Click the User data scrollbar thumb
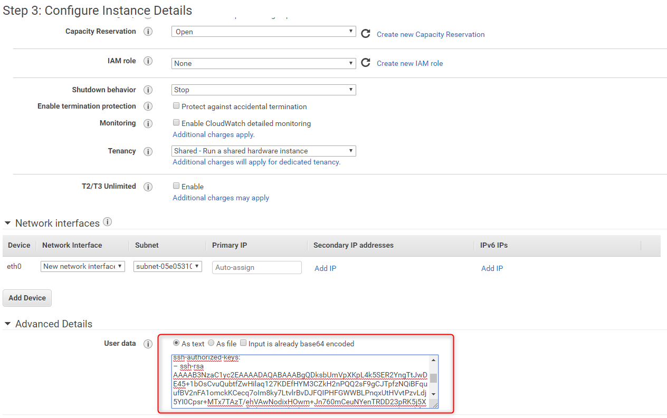Image resolution: width=667 pixels, height=418 pixels. click(x=433, y=378)
